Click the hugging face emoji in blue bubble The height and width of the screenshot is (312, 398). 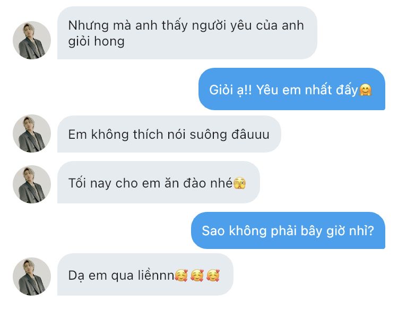[366, 90]
